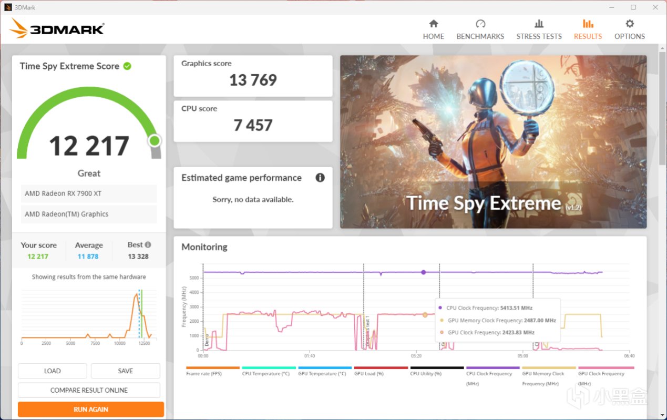
Task: Click AMD Radeon(TM) Graphics entry
Action: (x=89, y=214)
